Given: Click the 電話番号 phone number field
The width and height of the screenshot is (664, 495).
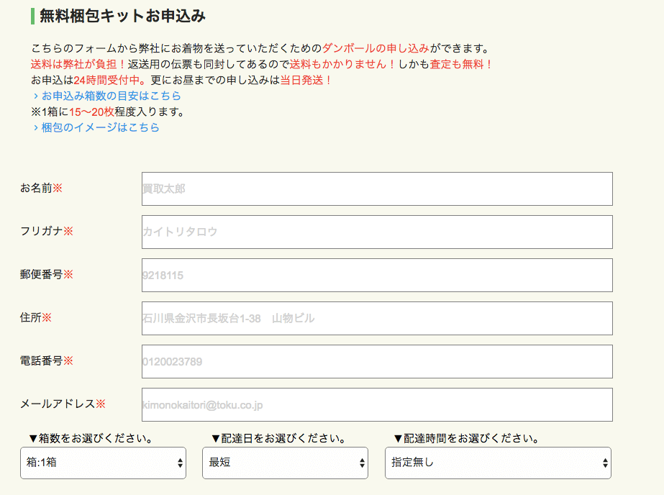Looking at the screenshot, I should (376, 361).
